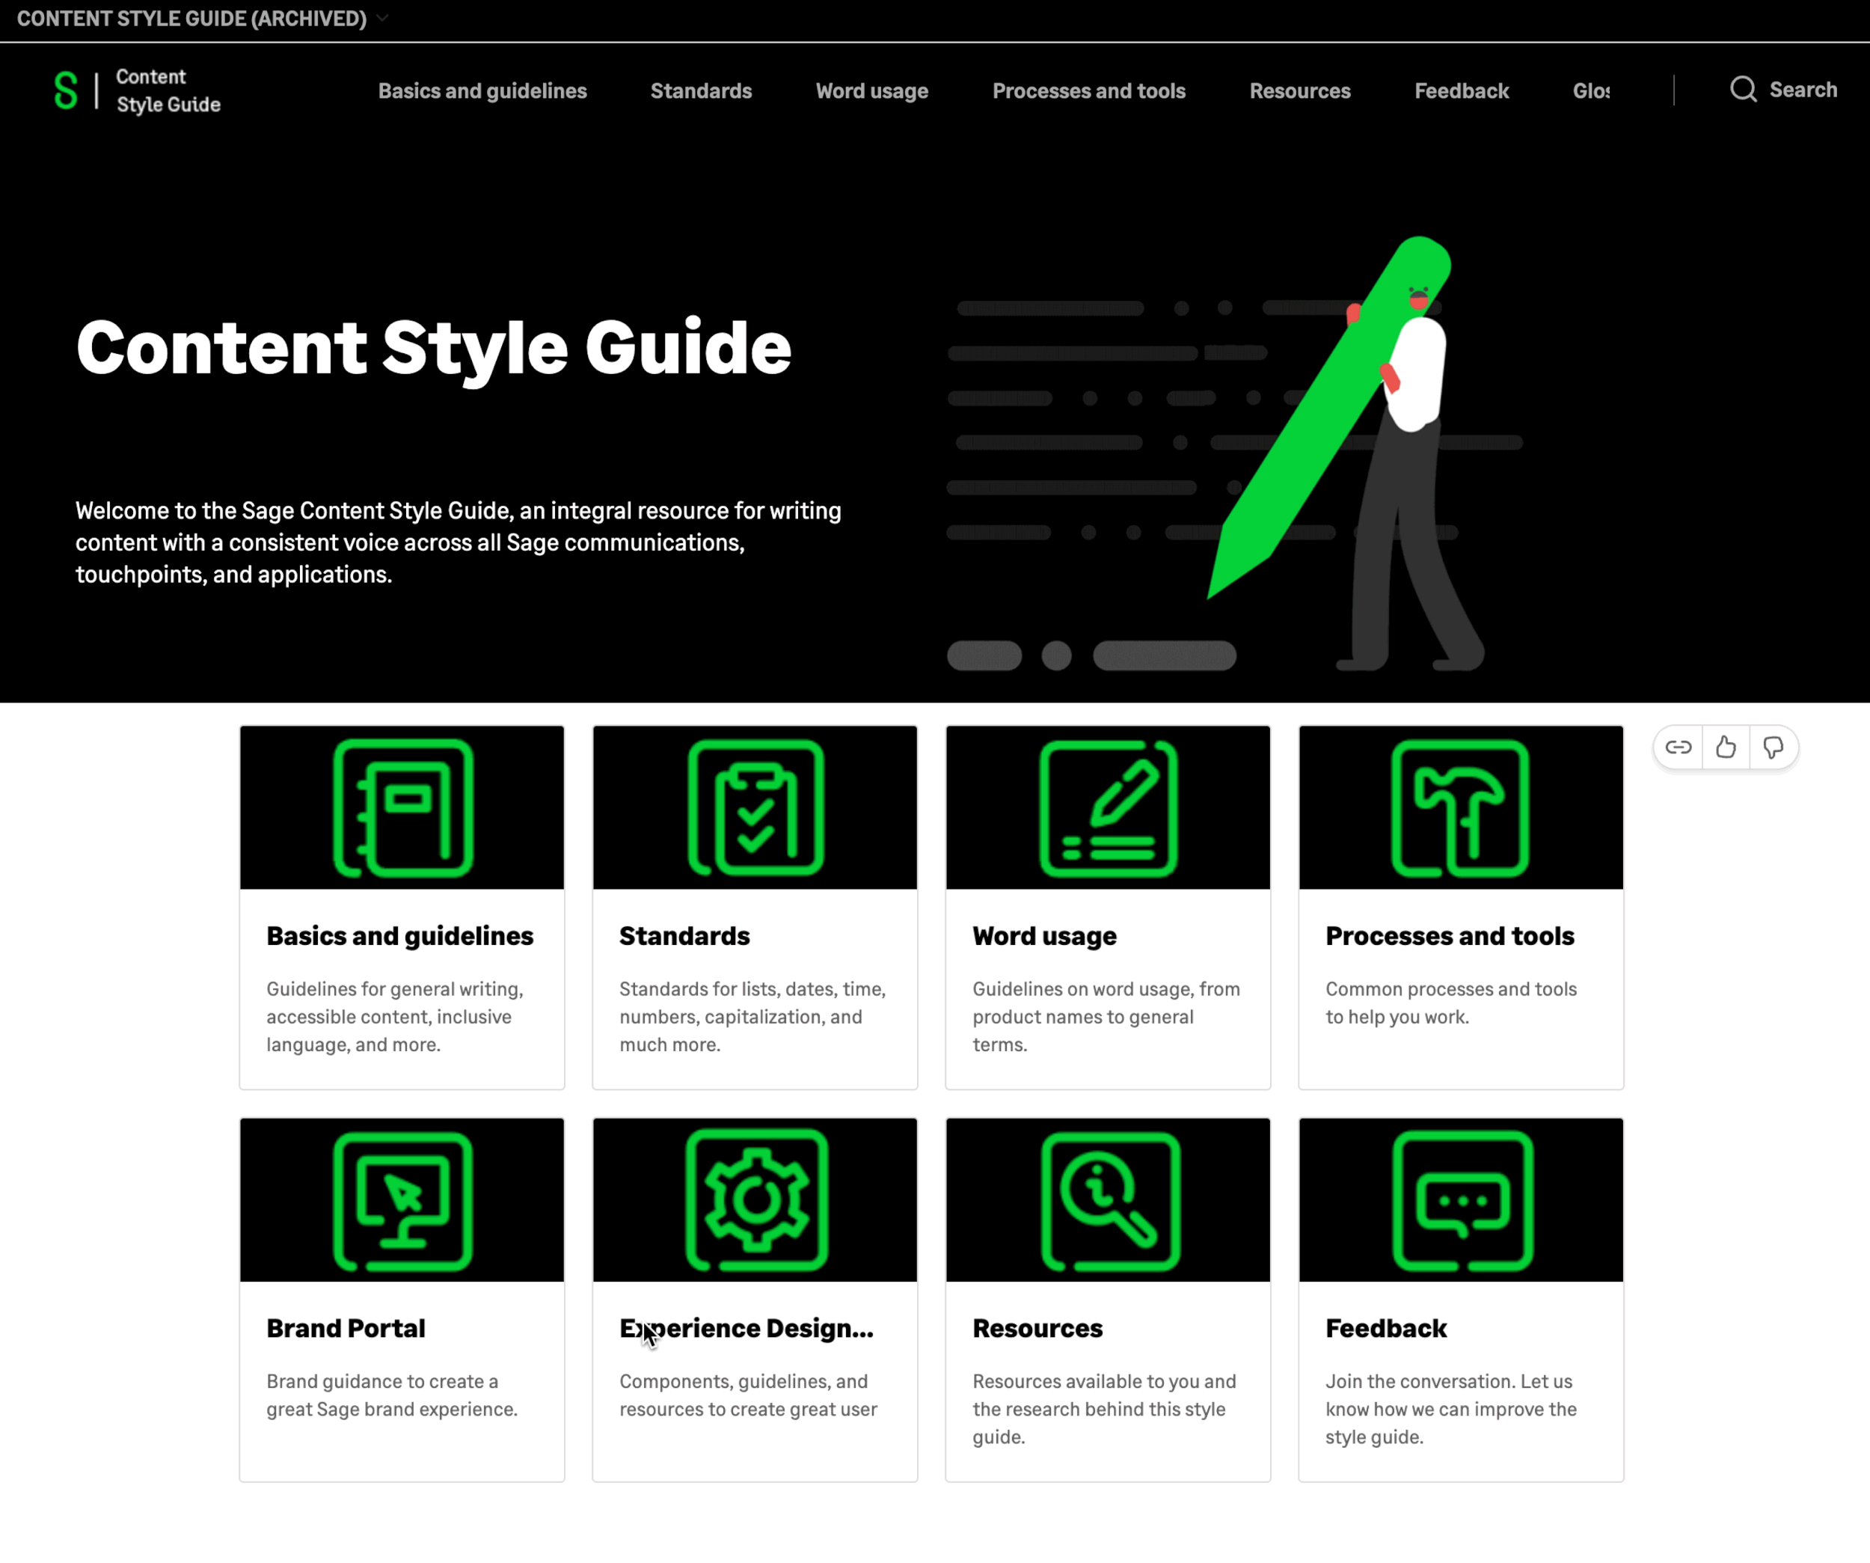Click the clipboard checklist Standards icon
The image size is (1870, 1563).
[x=755, y=808]
